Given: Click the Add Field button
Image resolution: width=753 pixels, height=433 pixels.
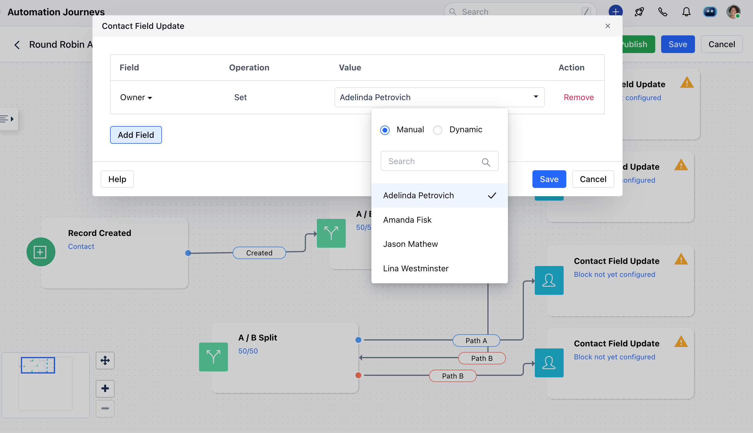Looking at the screenshot, I should coord(136,135).
